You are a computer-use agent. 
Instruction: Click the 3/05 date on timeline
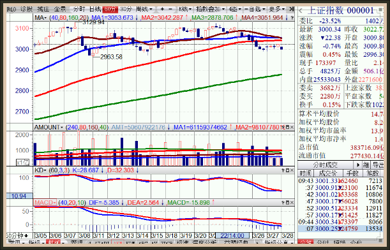[41, 235]
